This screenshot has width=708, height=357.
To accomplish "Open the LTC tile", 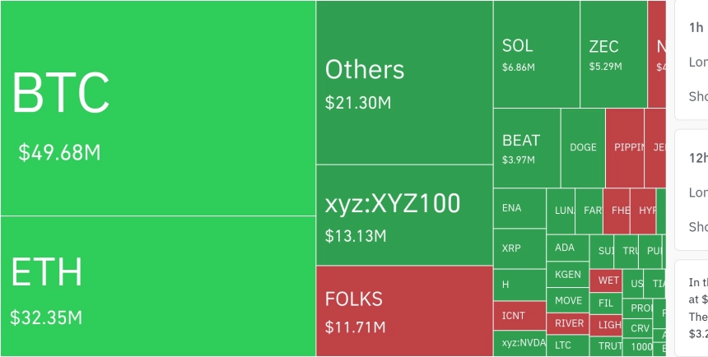I will 567,345.
